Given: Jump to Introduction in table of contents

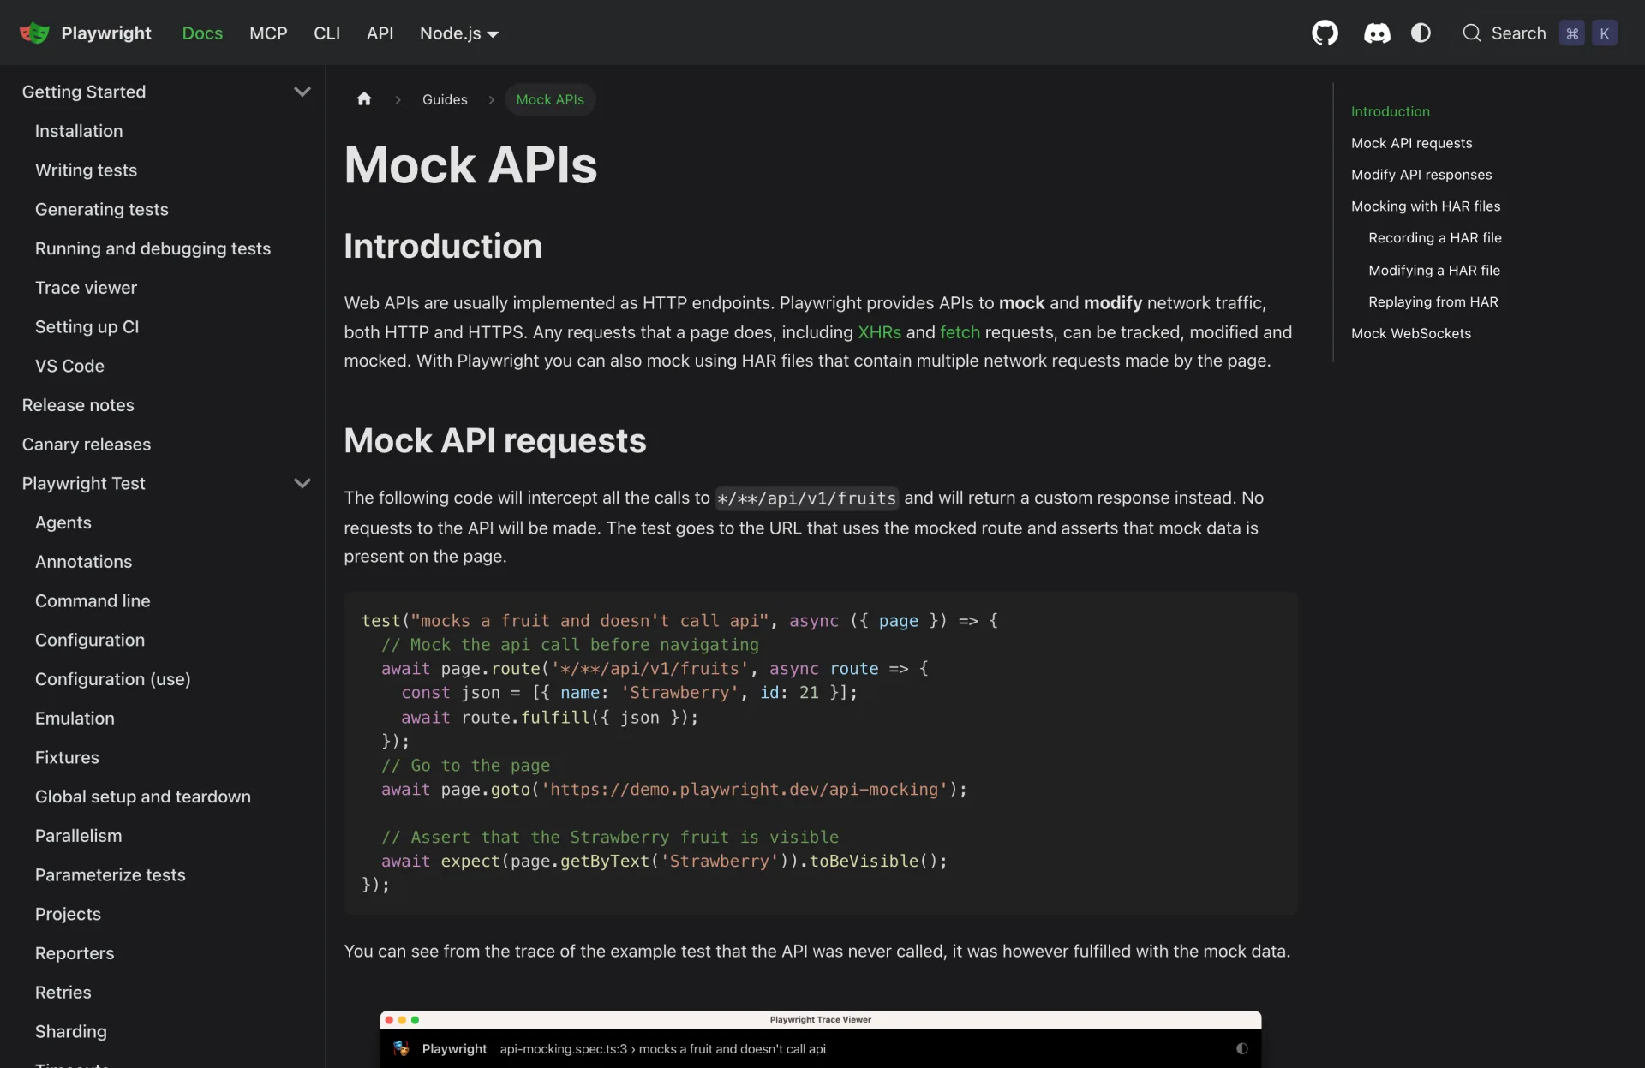Looking at the screenshot, I should click(x=1390, y=111).
